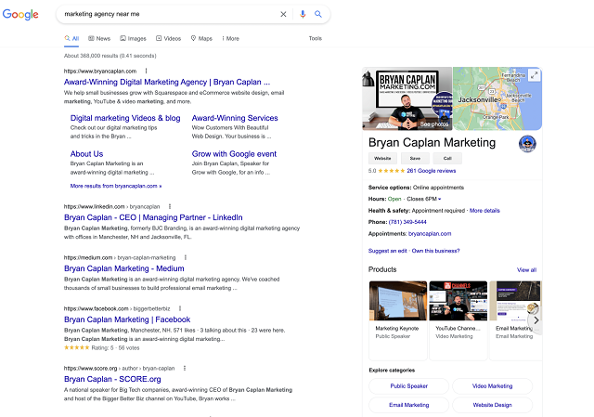Open options for the bryancaplan.com result
The height and width of the screenshot is (417, 594).
tap(147, 71)
